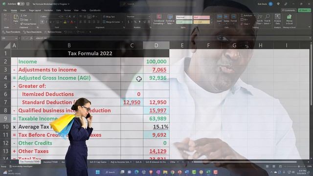
Task: Switch to the QuickBooks ribbon tab
Action: click(95, 10)
